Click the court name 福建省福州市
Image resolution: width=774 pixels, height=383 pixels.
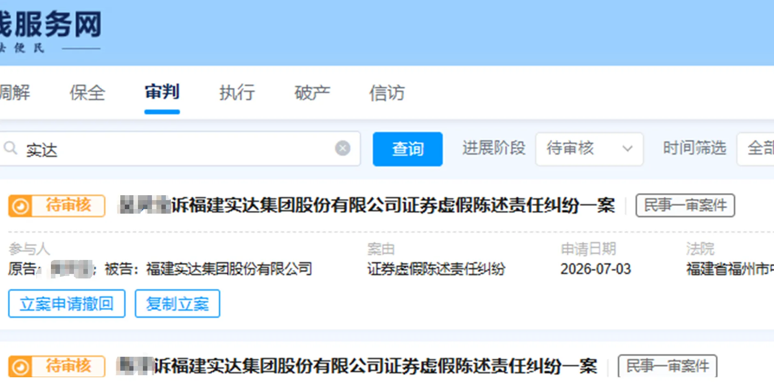(x=730, y=269)
